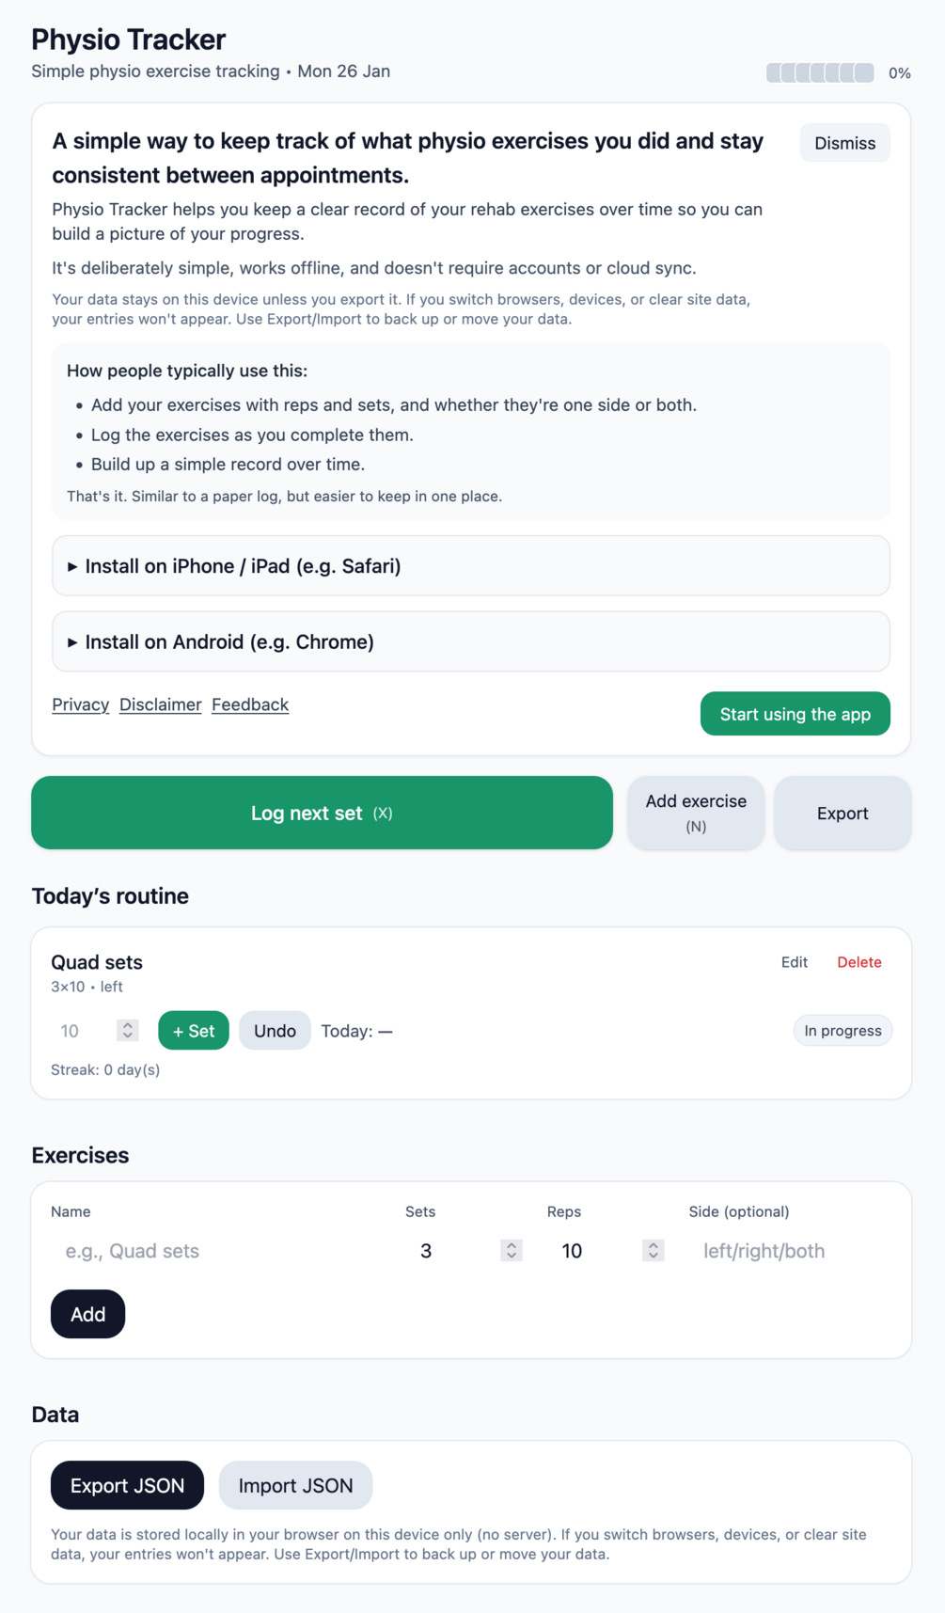Click the Import JSON button

coord(295,1485)
